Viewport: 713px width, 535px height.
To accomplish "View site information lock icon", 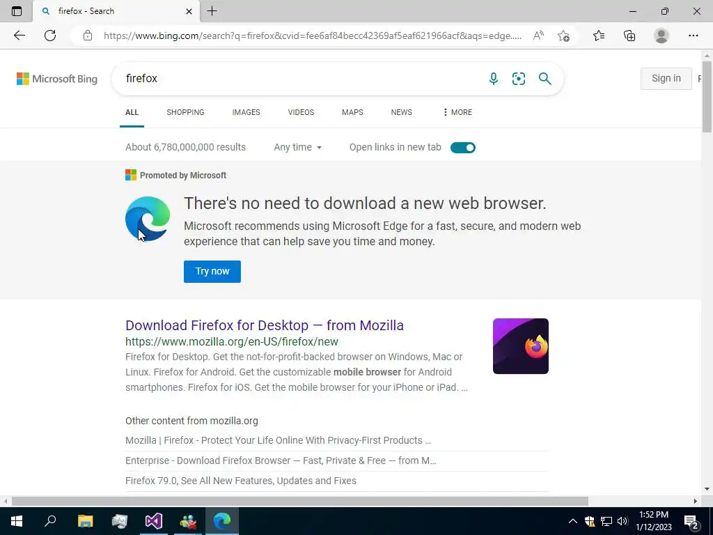I will [x=88, y=36].
